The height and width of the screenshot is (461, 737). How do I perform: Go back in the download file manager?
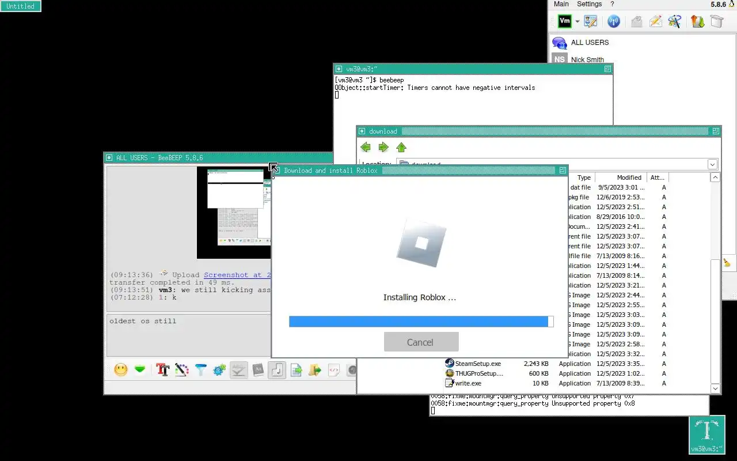(x=366, y=148)
